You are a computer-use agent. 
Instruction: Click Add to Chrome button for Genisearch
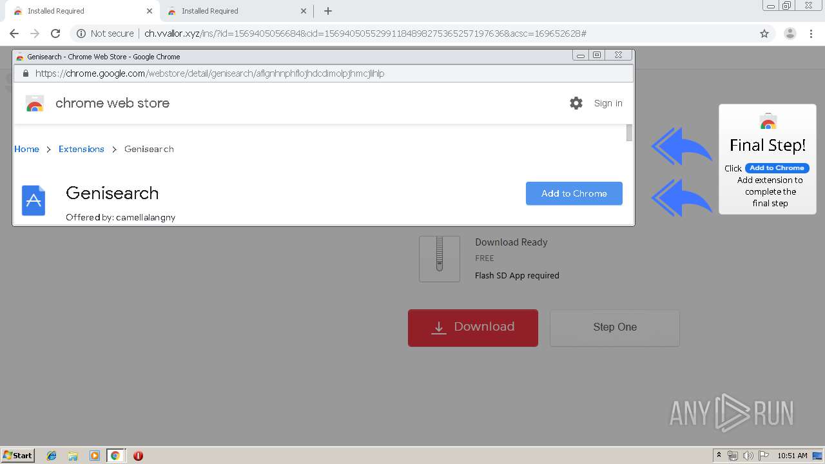(574, 193)
